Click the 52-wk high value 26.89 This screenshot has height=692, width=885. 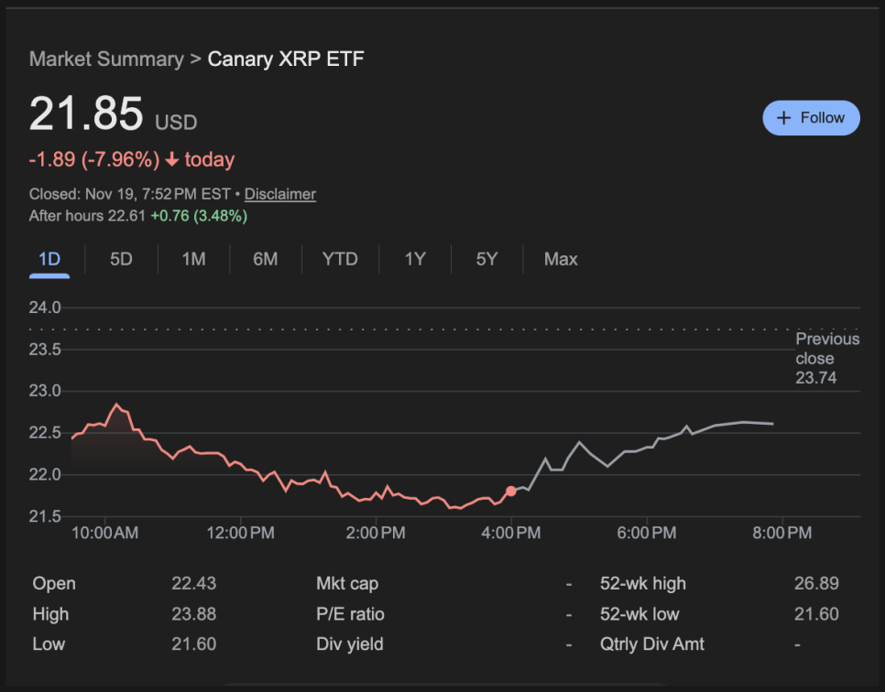(x=816, y=584)
